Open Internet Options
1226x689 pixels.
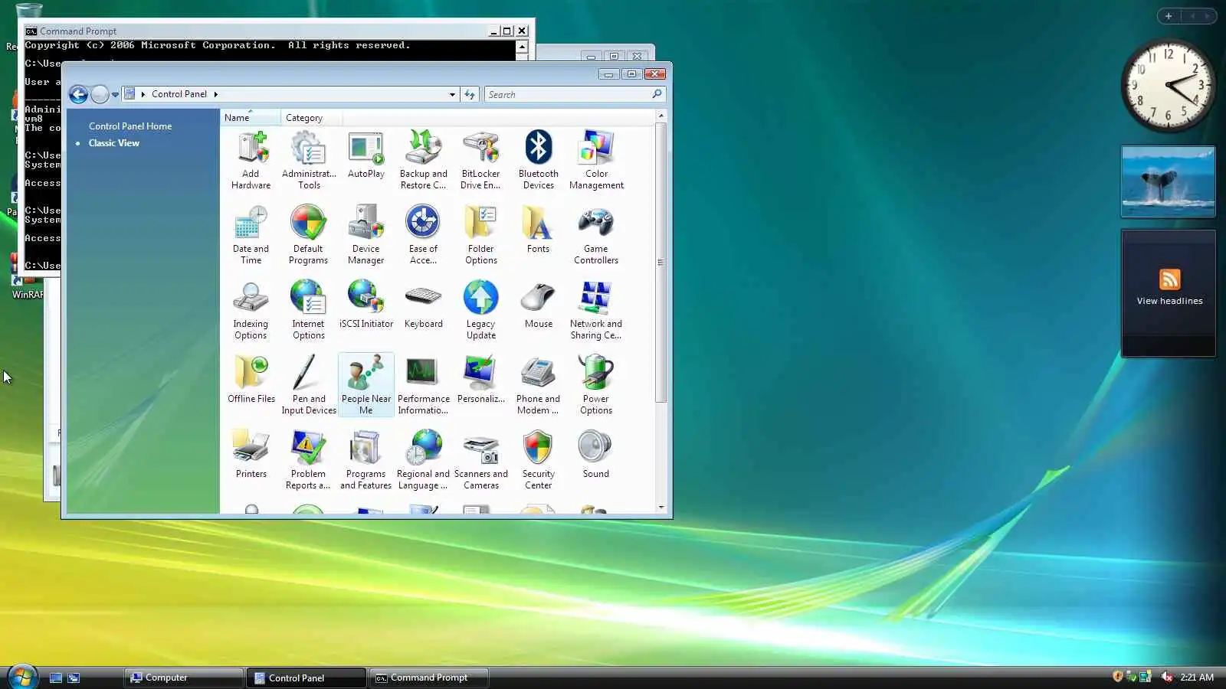tap(309, 310)
